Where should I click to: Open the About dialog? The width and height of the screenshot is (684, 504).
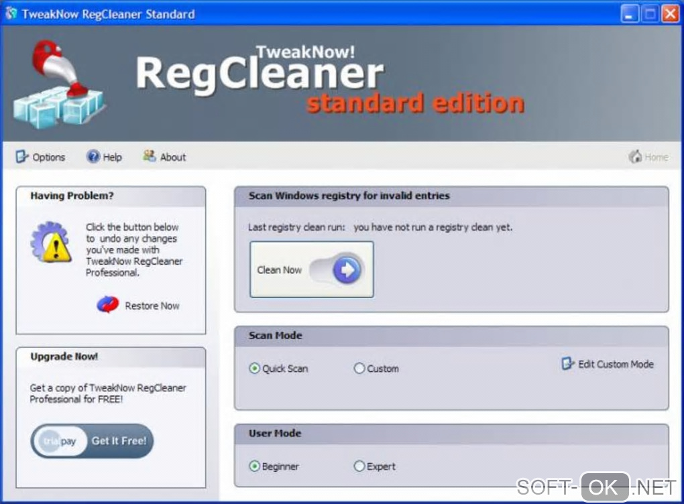pyautogui.click(x=164, y=157)
